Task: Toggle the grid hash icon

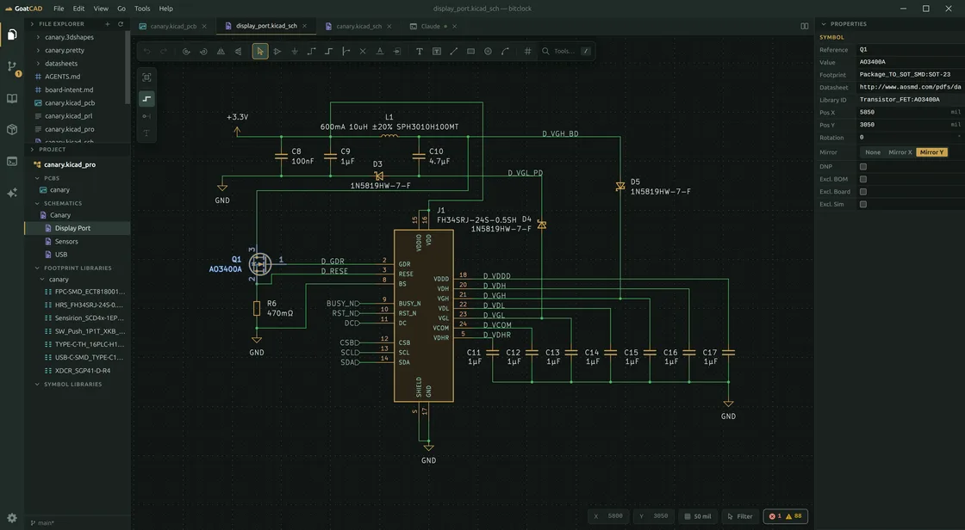Action: click(527, 51)
